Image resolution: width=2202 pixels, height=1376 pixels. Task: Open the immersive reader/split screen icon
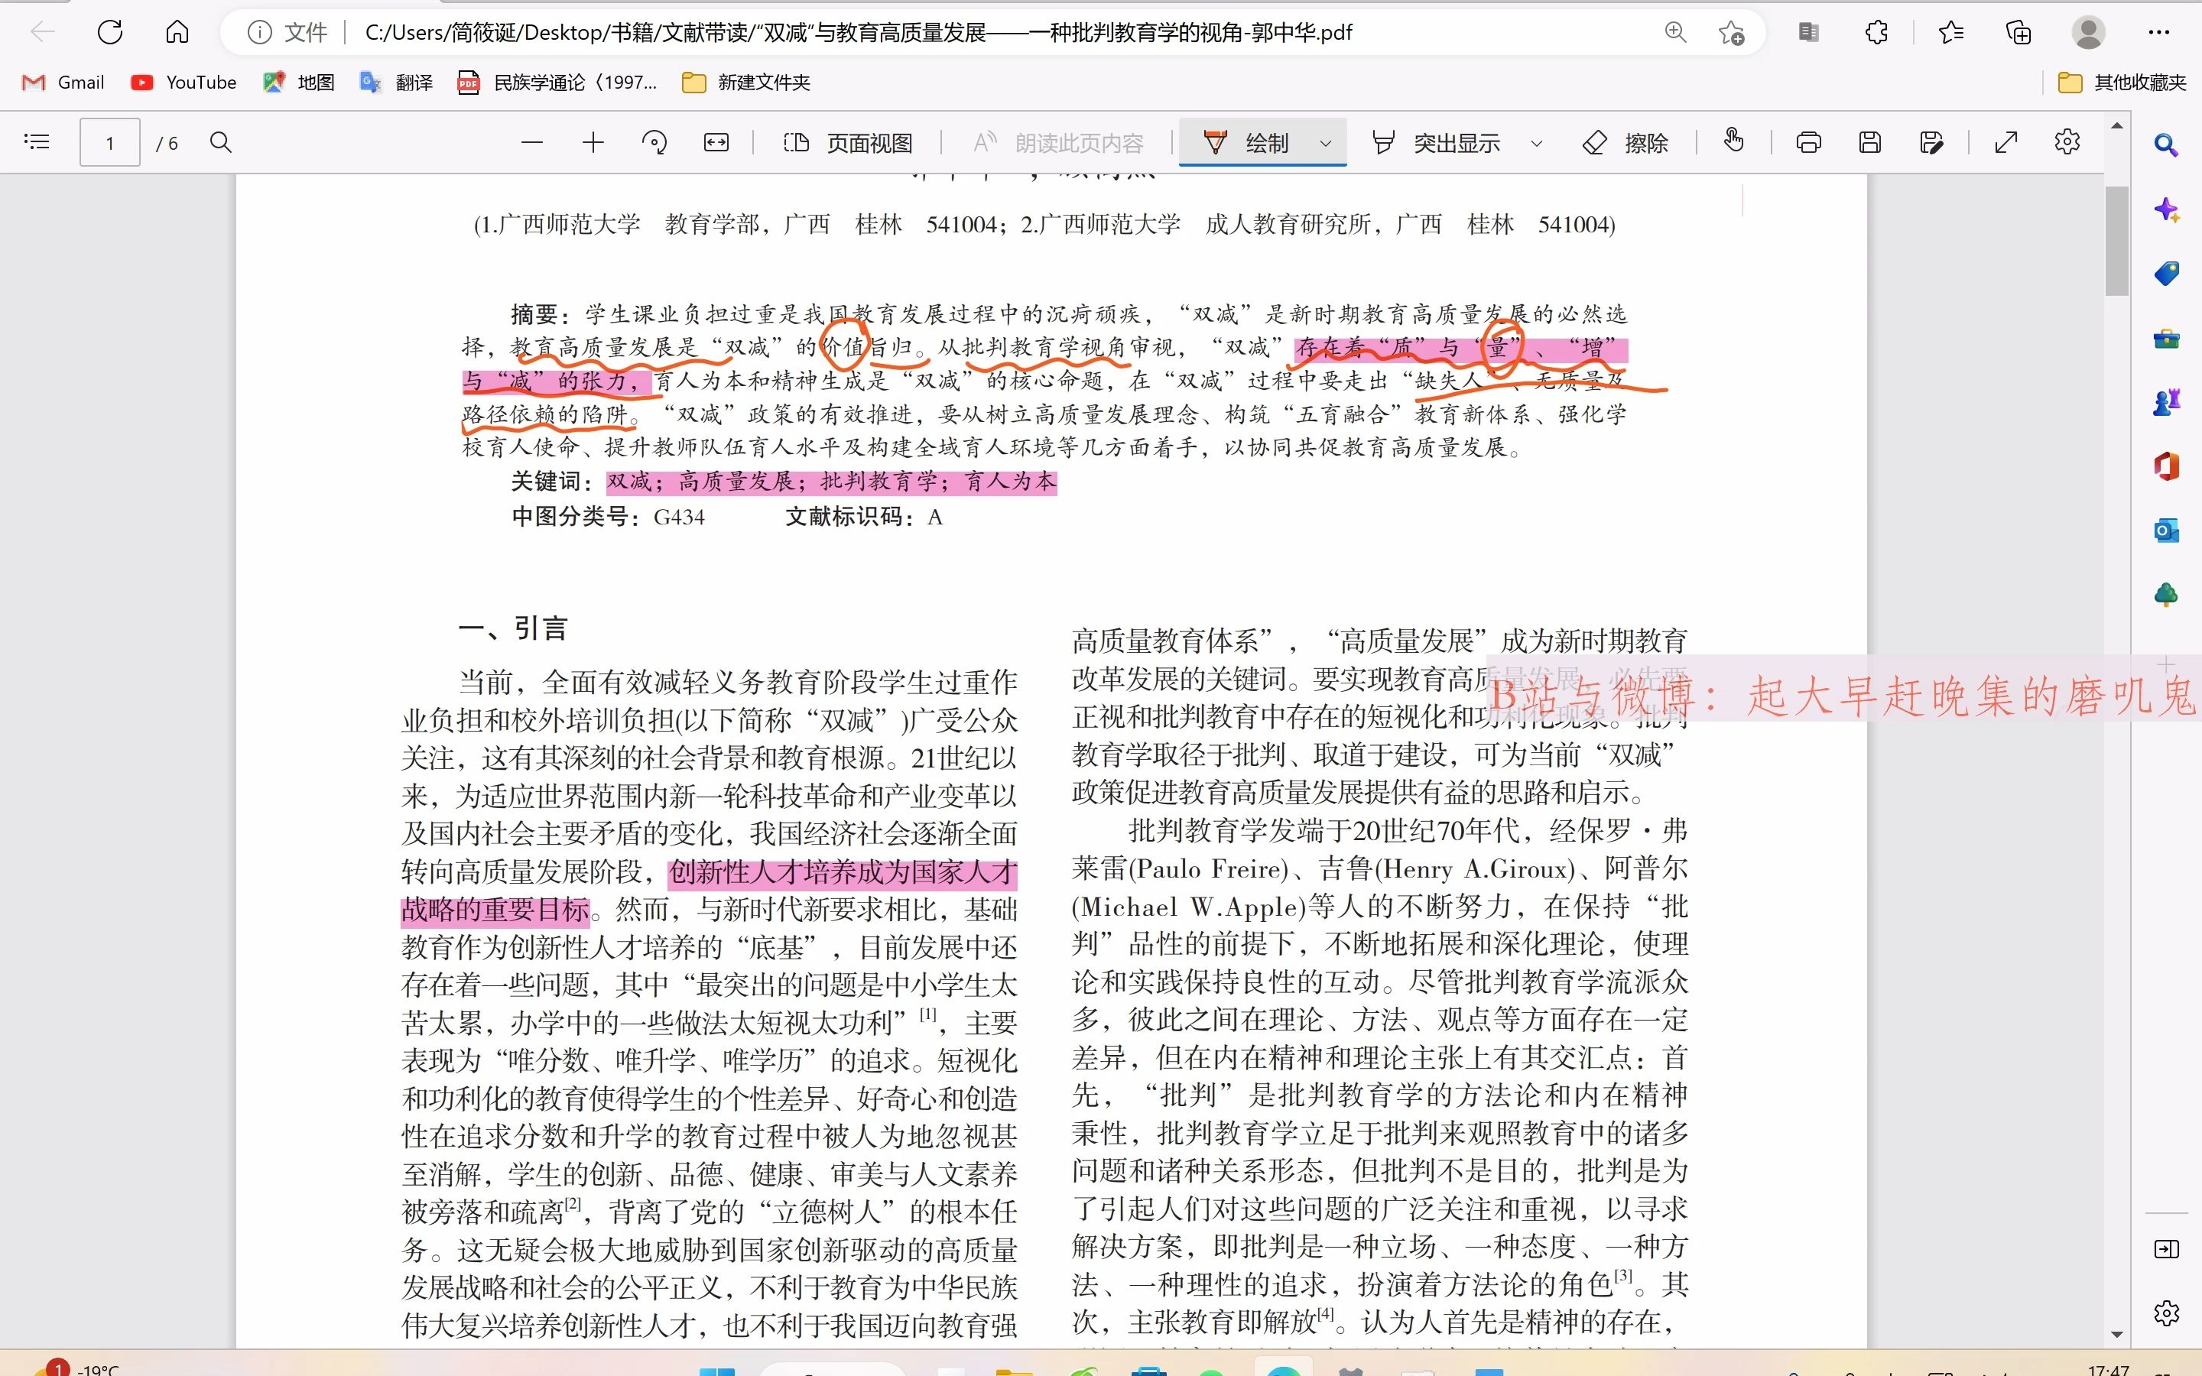point(1809,33)
